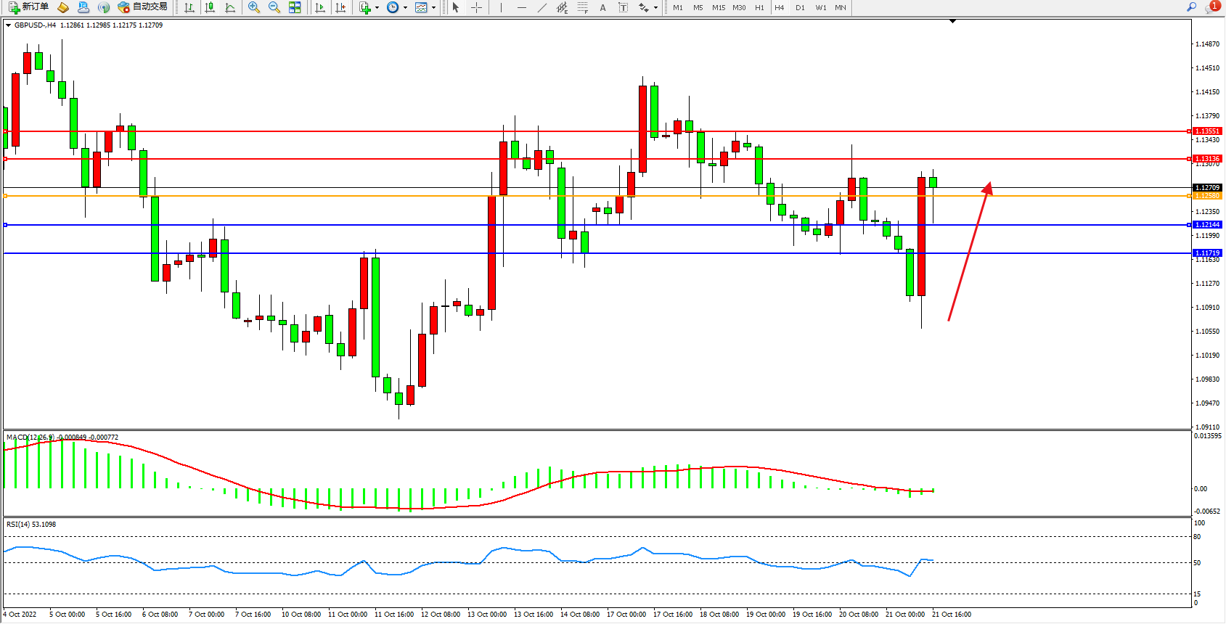The image size is (1226, 624).
Task: Select the Fibonacci retracement tool
Action: pos(583,7)
